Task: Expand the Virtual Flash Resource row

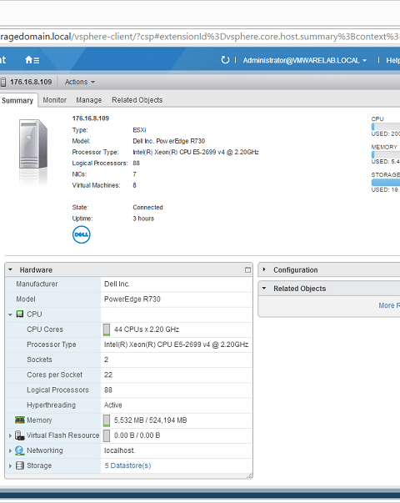Action: (10, 435)
